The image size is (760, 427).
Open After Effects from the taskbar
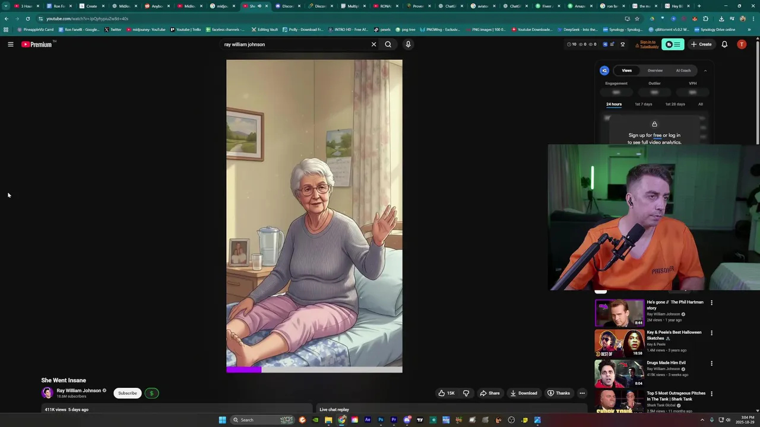tap(368, 420)
